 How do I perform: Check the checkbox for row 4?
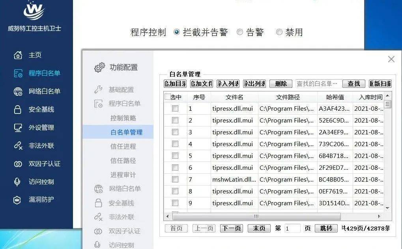175,144
